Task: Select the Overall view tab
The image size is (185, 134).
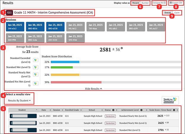Action: [167, 13]
